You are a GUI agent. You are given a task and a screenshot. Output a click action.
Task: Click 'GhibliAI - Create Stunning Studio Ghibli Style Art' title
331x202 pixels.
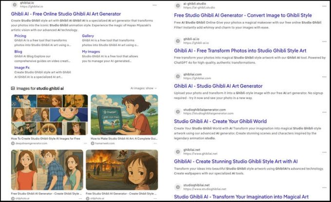coord(236,161)
